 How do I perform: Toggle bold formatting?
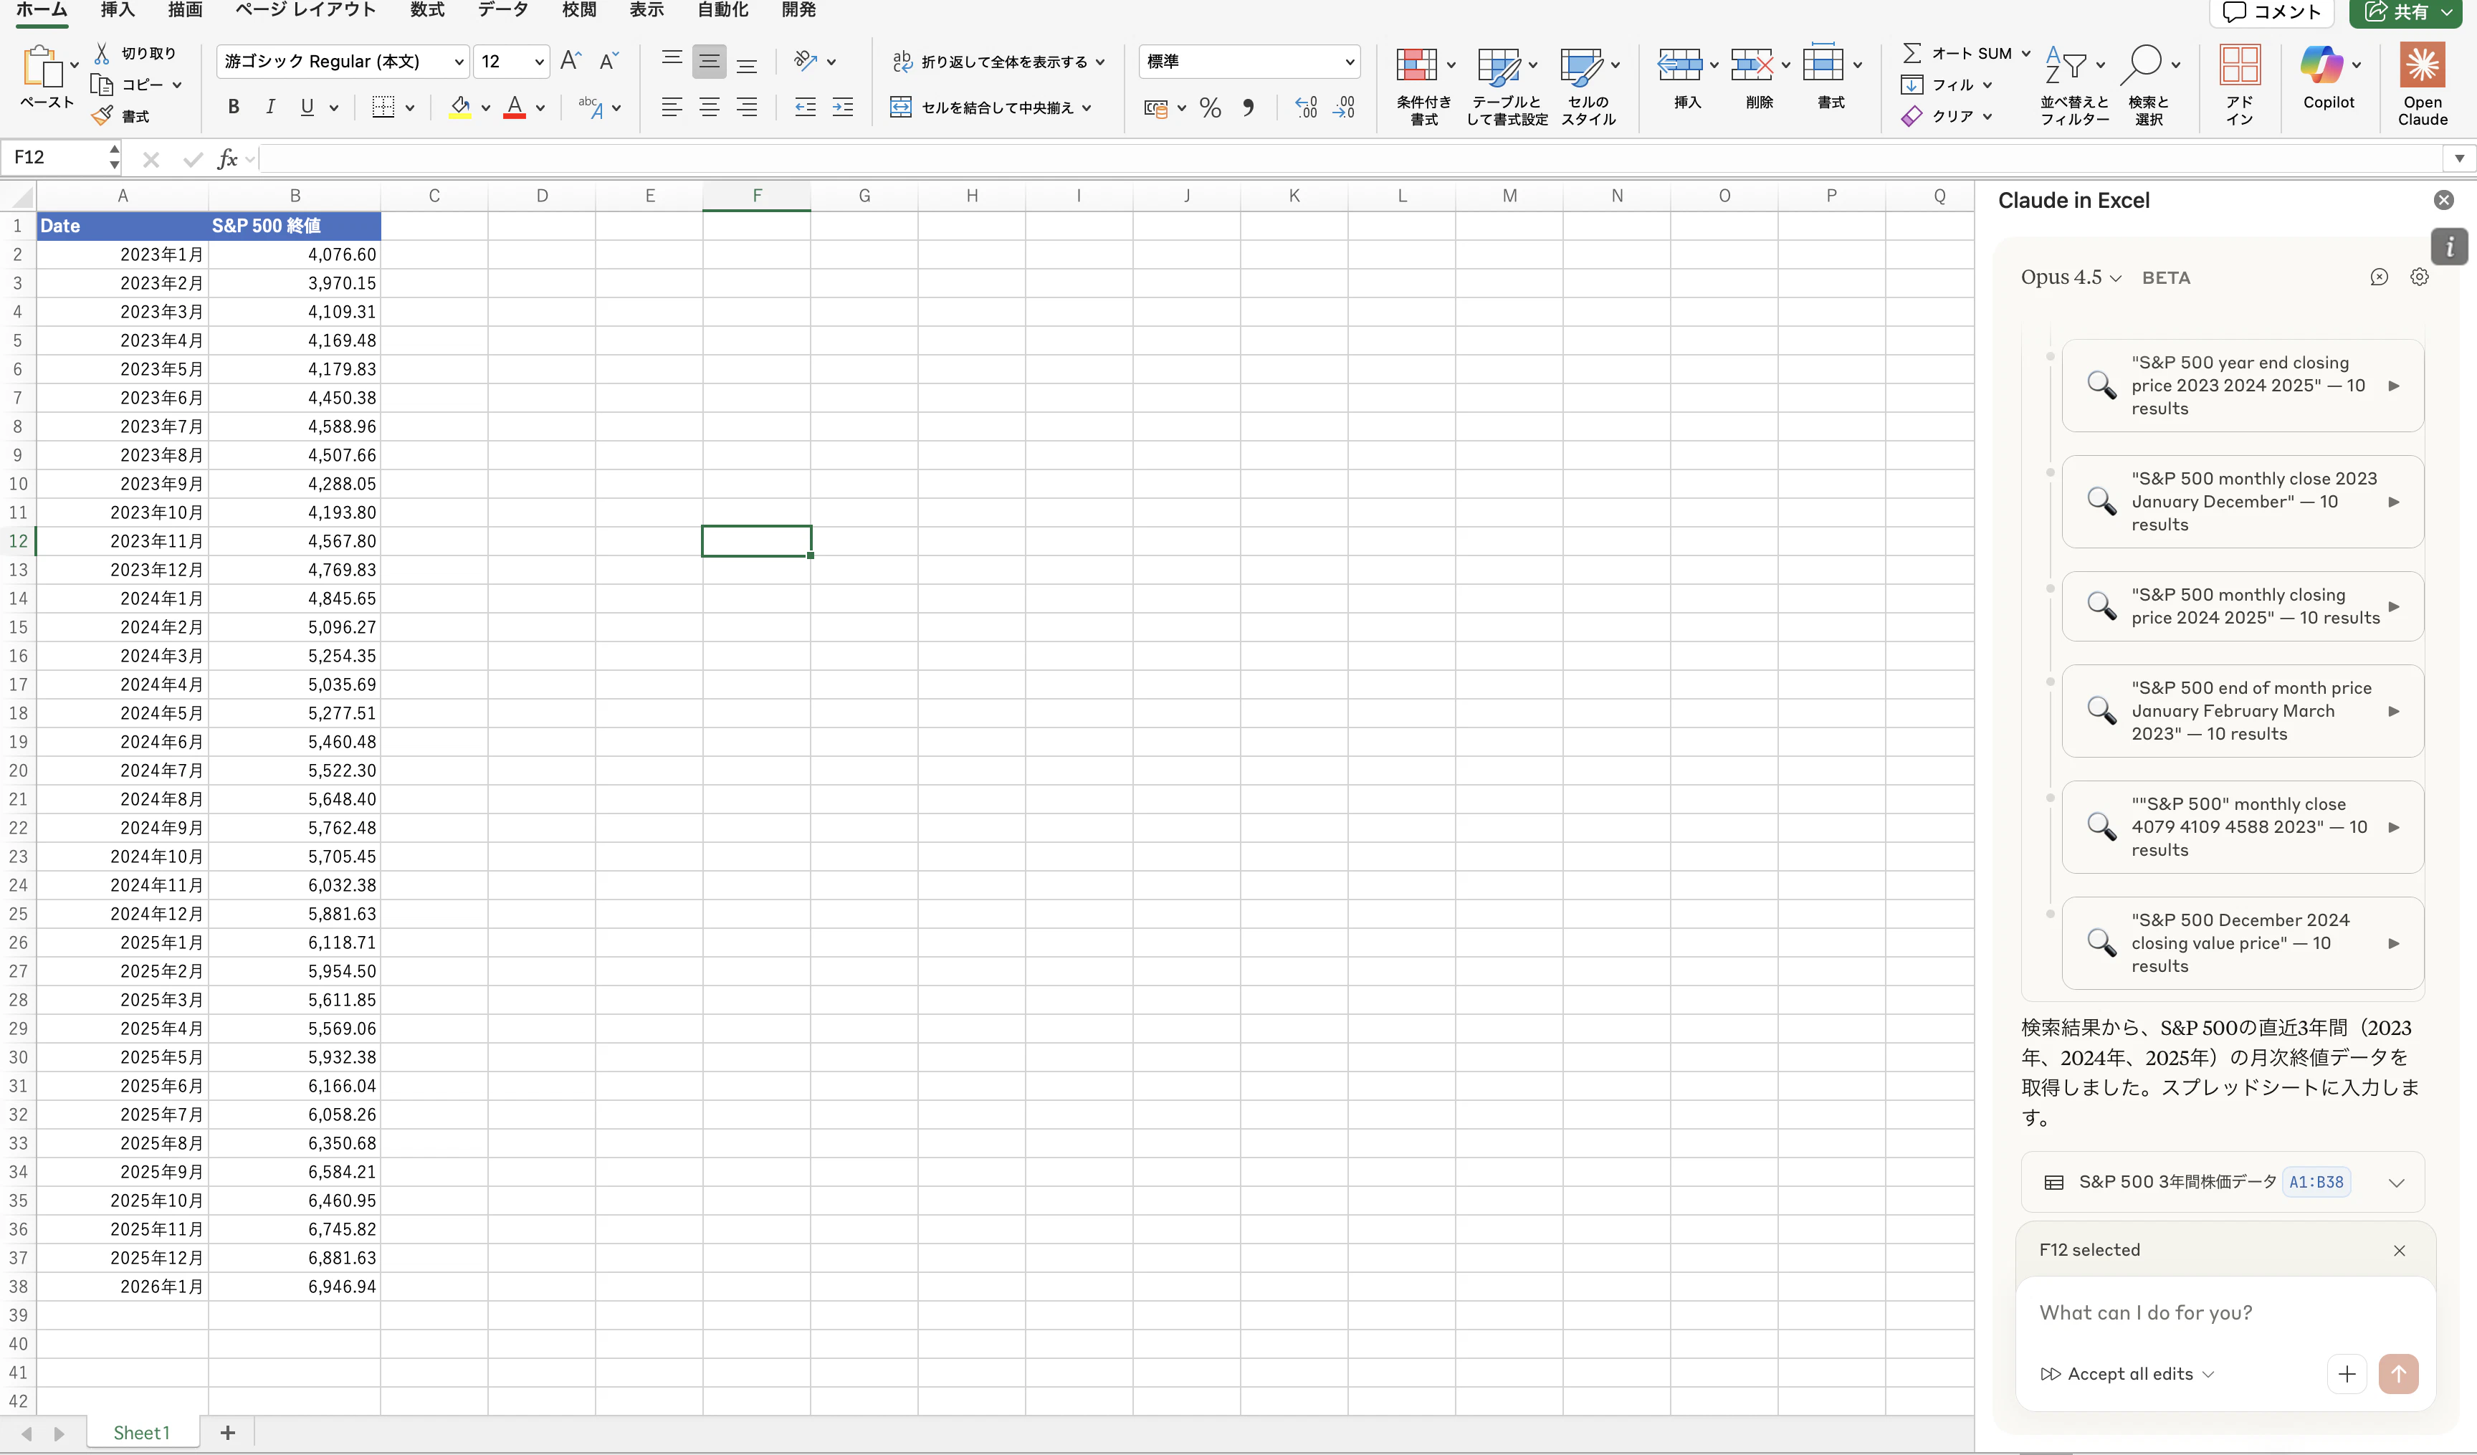click(233, 108)
